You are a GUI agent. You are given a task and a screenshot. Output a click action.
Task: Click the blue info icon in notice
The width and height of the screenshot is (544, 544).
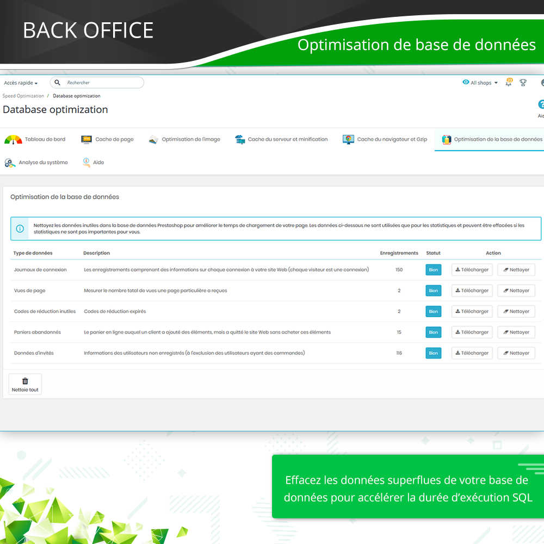click(20, 228)
